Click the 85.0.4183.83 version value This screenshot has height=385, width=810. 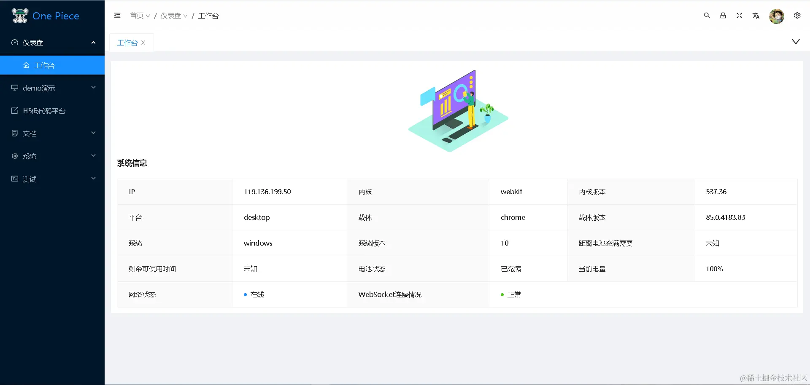(726, 217)
